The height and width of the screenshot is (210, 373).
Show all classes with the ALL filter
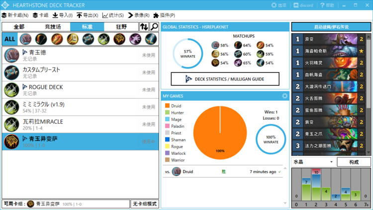[x=10, y=39]
